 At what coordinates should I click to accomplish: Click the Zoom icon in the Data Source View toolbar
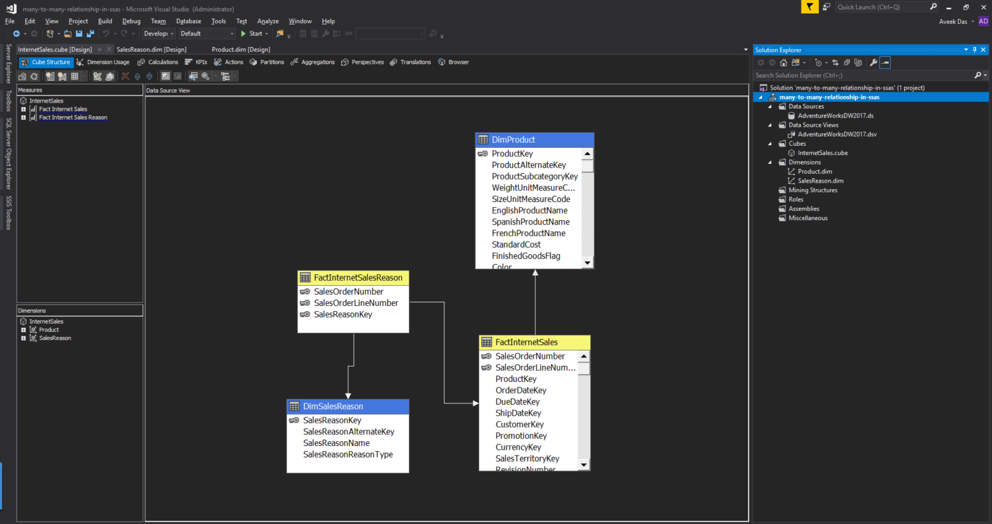pos(205,76)
